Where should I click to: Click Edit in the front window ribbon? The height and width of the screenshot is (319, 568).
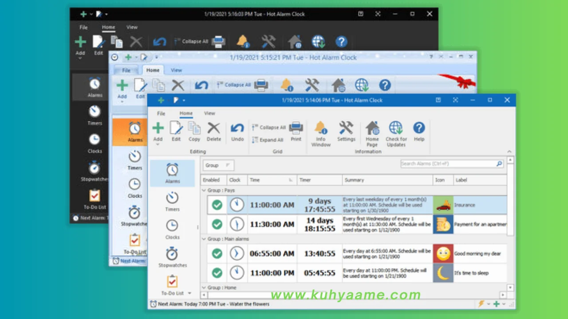tap(176, 132)
